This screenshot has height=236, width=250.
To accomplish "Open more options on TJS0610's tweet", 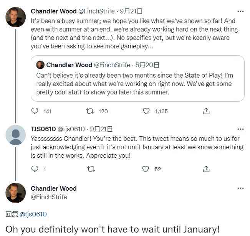I will (240, 129).
